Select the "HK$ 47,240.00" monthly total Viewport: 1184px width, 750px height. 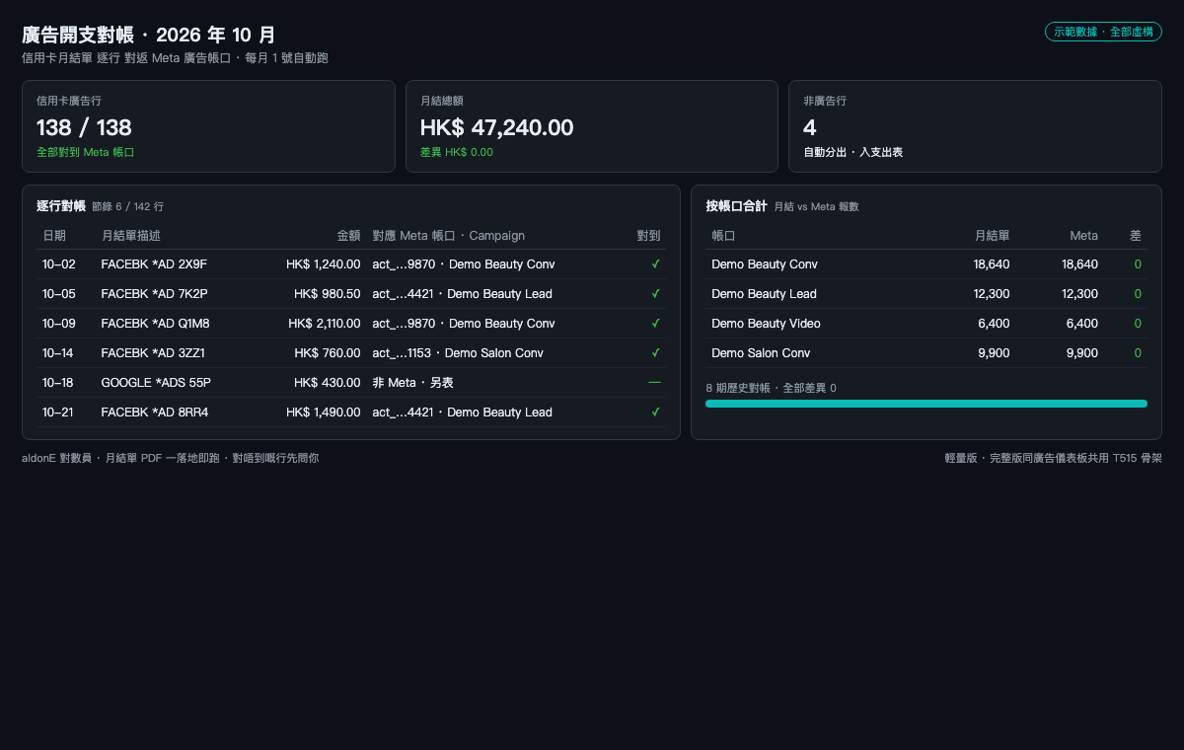(x=496, y=127)
